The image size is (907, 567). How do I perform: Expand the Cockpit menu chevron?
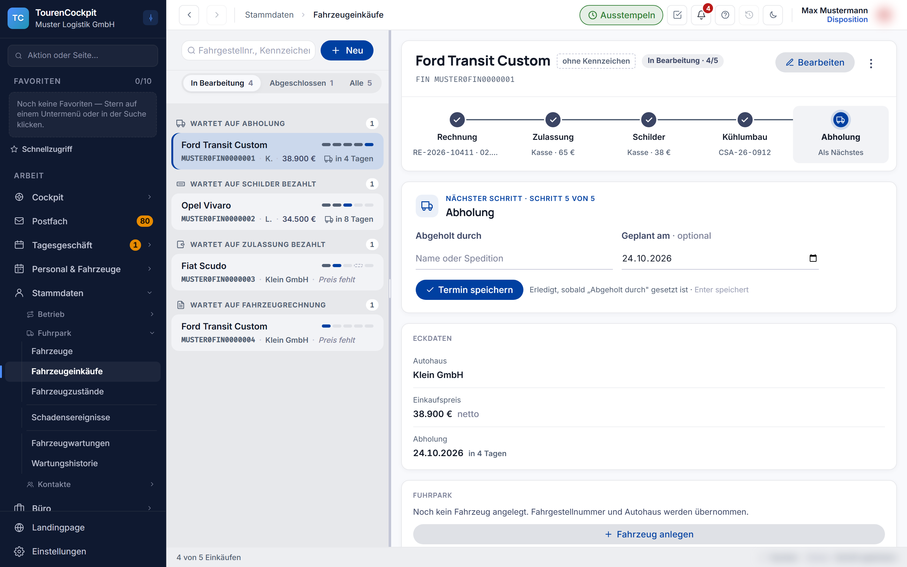(149, 197)
